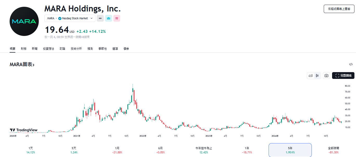The height and width of the screenshot is (157, 356).
Task: Click 在超級圖表上查看 in the corner
Action: [339, 9]
